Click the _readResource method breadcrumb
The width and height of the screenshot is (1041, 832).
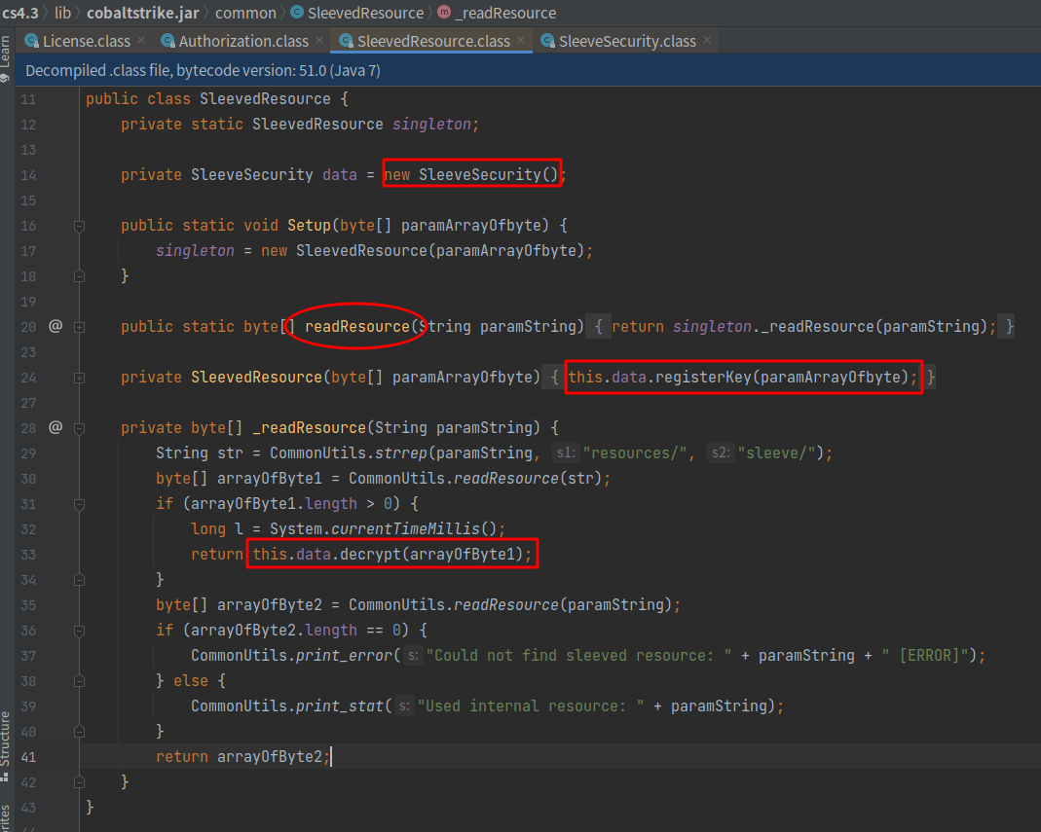[505, 14]
